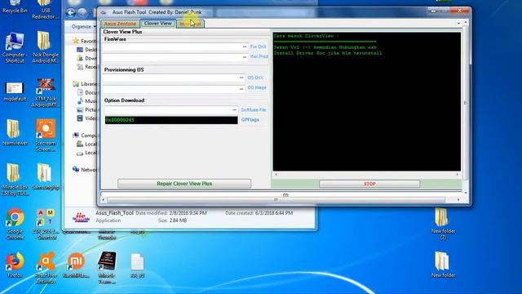Click the 0% progress bar
Image resolution: width=522 pixels, height=294 pixels.
[281, 194]
